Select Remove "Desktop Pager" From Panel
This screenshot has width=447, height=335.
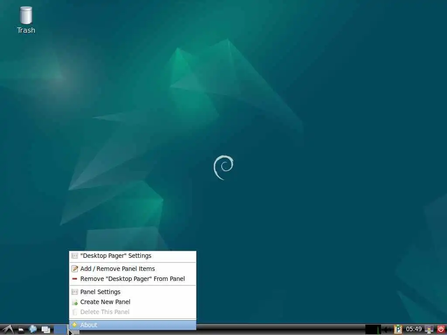(133, 279)
